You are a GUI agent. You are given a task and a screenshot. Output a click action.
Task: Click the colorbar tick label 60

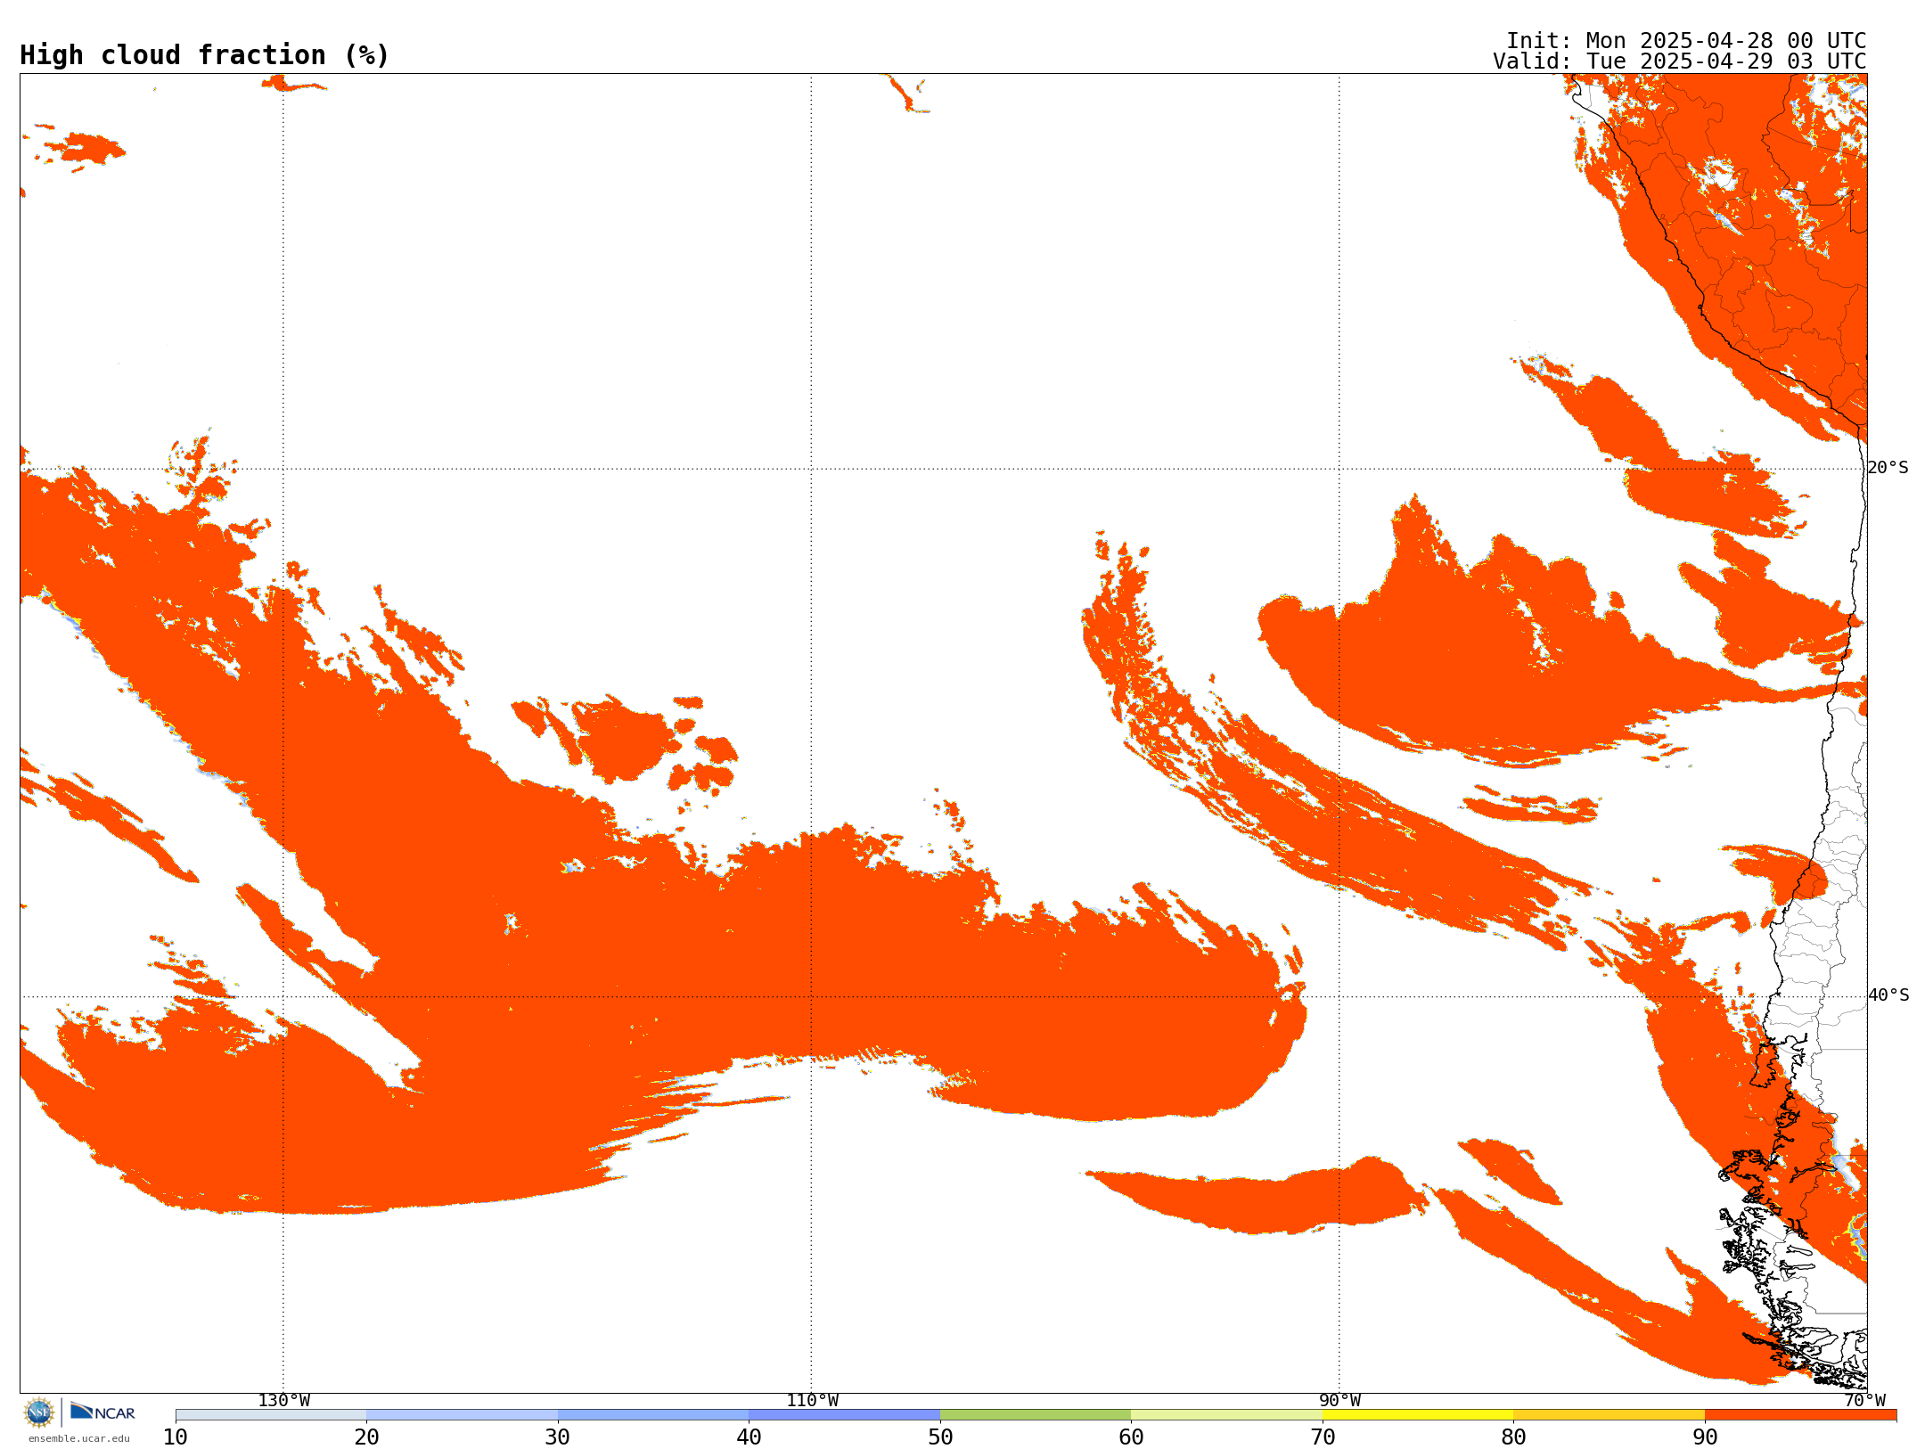1131,1437
